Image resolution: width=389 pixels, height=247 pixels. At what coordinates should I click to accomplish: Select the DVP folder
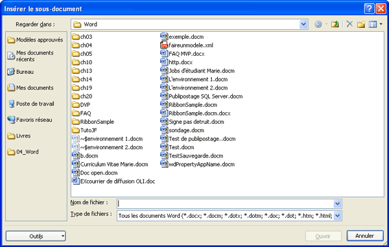point(81,105)
